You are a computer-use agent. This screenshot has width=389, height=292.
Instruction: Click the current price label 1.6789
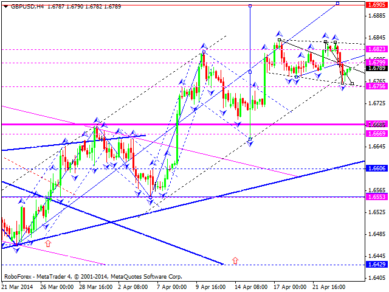376,68
